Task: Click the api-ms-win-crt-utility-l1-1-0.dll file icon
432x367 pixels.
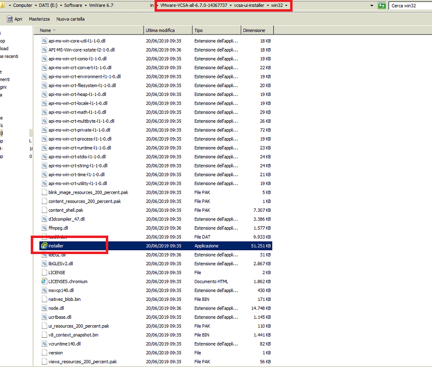Action: pyautogui.click(x=44, y=183)
